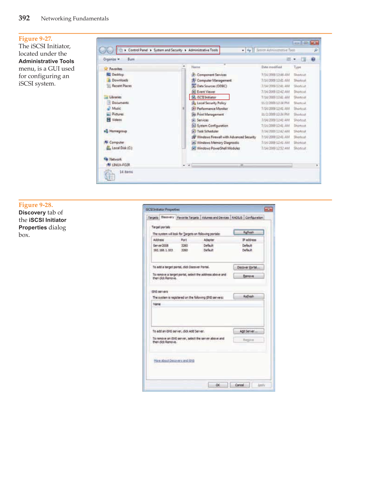Viewport: 373px width, 480px height.
Task: Toggle the preview pane icon
Action: (304, 59)
